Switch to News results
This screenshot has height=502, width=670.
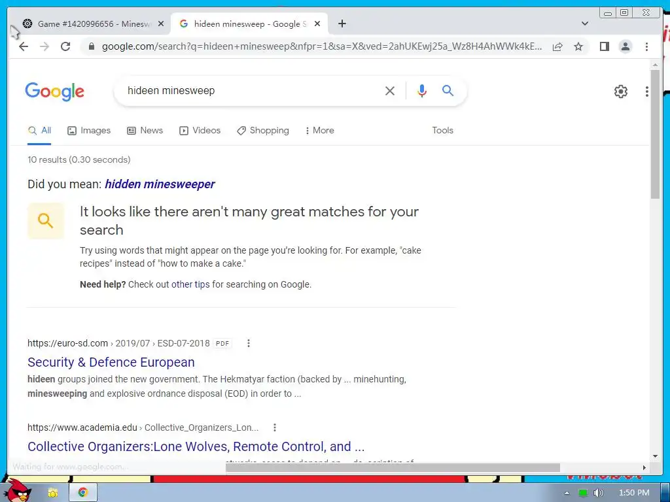point(145,131)
